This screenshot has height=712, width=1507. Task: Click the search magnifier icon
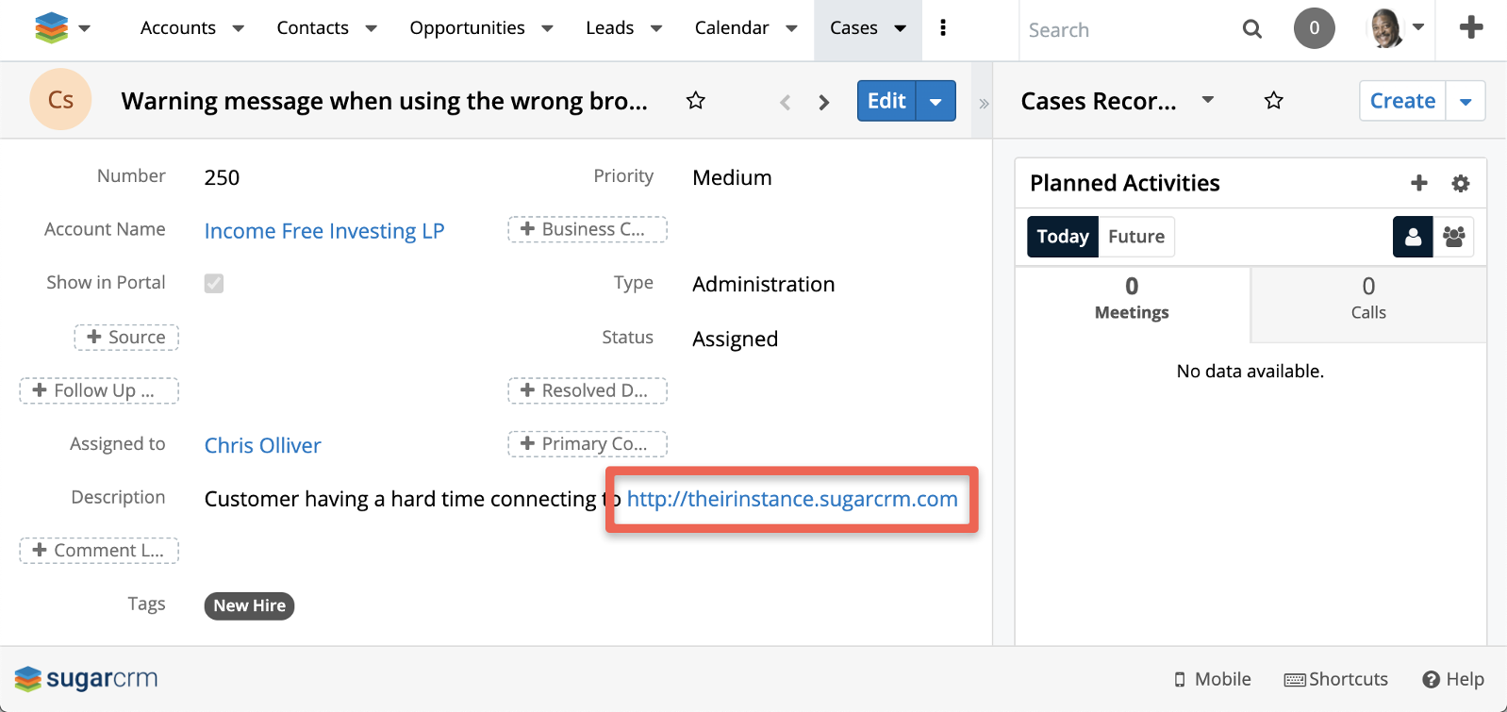click(x=1251, y=29)
